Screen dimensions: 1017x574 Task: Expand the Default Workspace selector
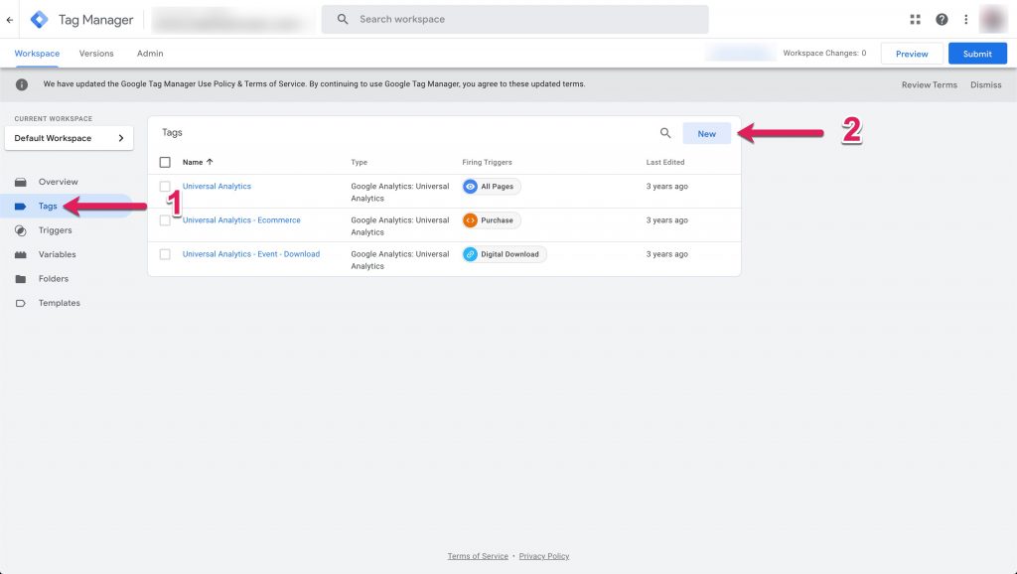[x=69, y=138]
